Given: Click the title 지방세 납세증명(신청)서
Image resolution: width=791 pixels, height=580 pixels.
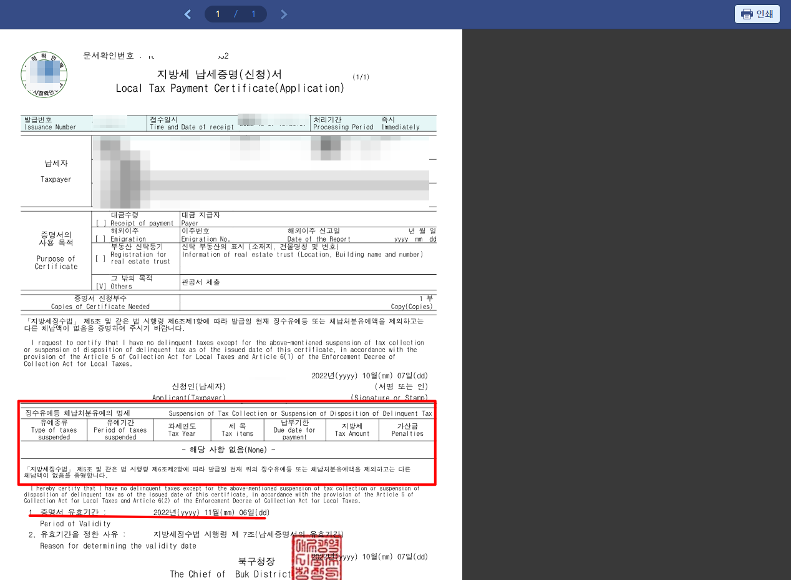Looking at the screenshot, I should (219, 74).
